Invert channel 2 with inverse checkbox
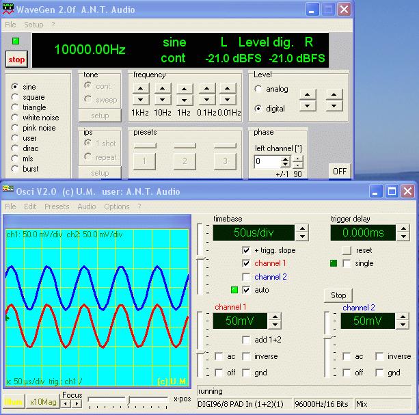This screenshot has height=415, width=419. 379,356
